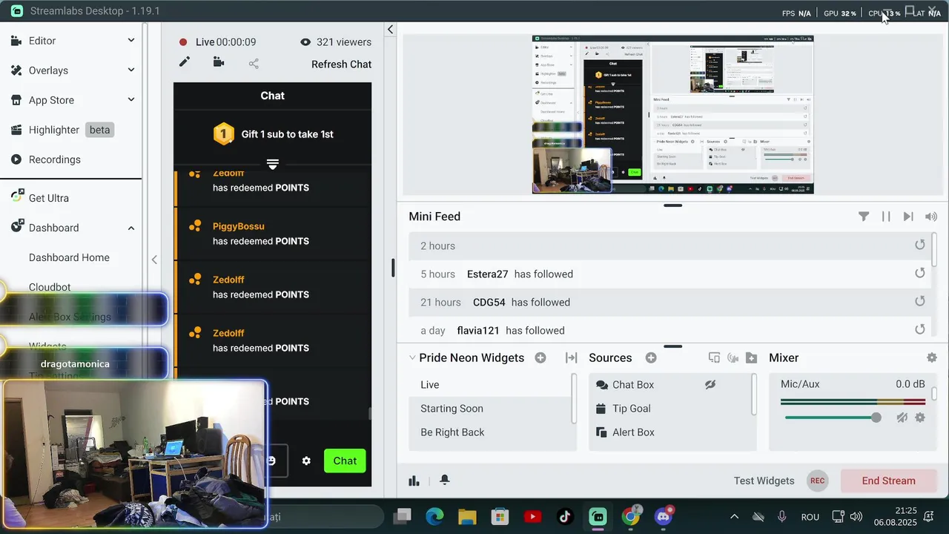
Task: Click the 321 viewers eye icon
Action: pos(305,42)
